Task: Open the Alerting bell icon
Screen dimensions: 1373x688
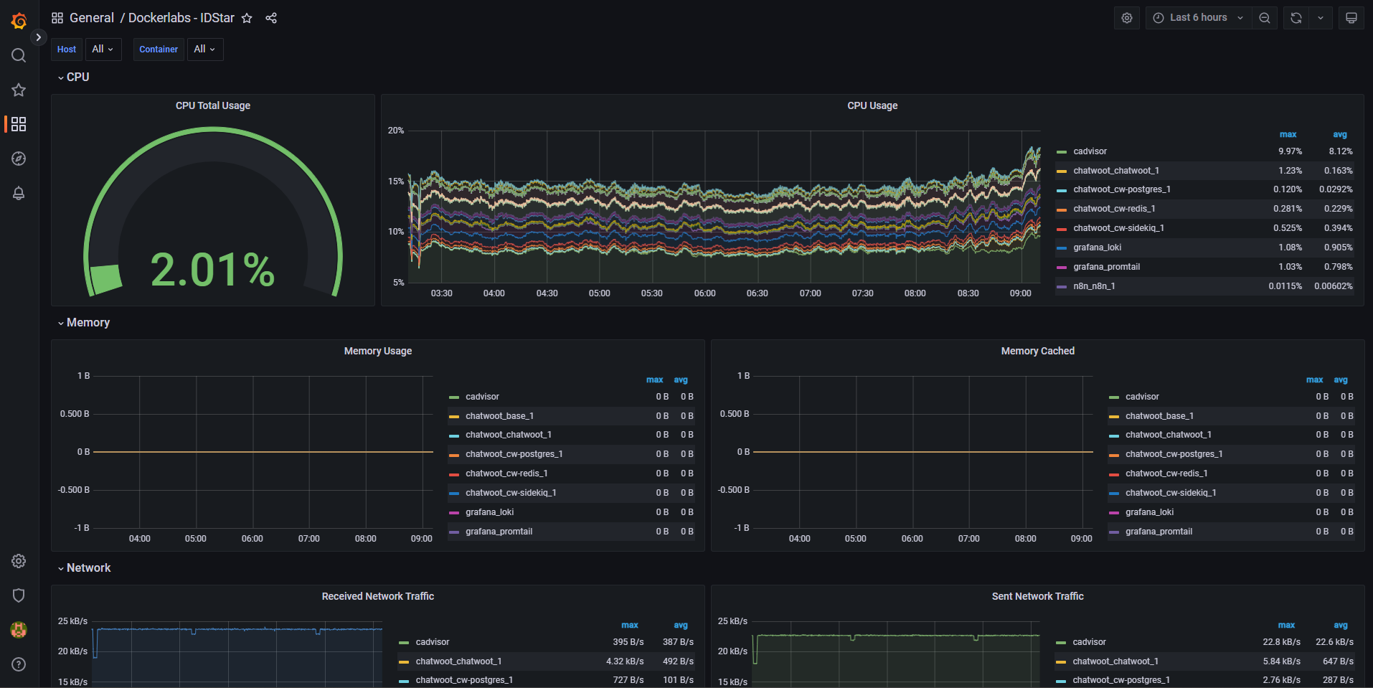Action: (19, 193)
